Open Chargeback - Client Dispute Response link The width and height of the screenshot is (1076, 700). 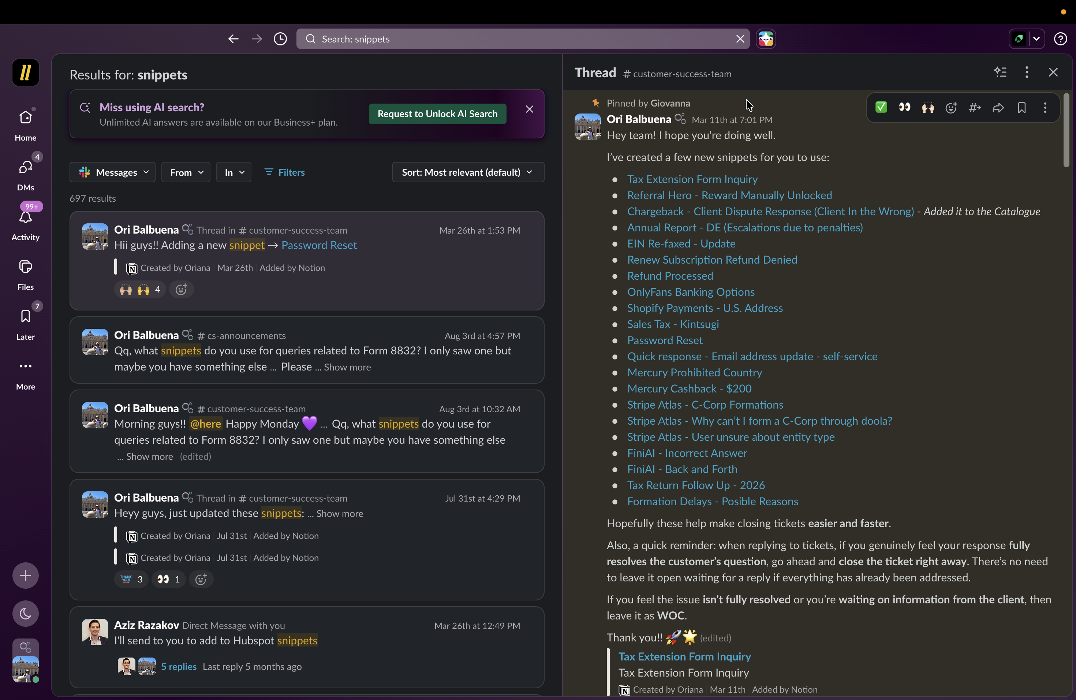click(770, 212)
